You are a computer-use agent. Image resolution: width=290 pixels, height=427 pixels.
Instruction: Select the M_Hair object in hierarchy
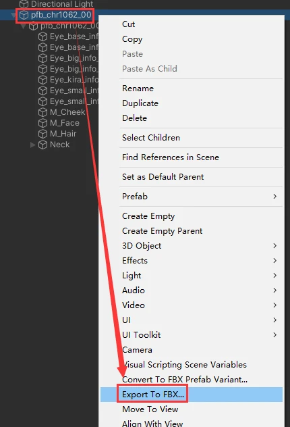(x=63, y=134)
